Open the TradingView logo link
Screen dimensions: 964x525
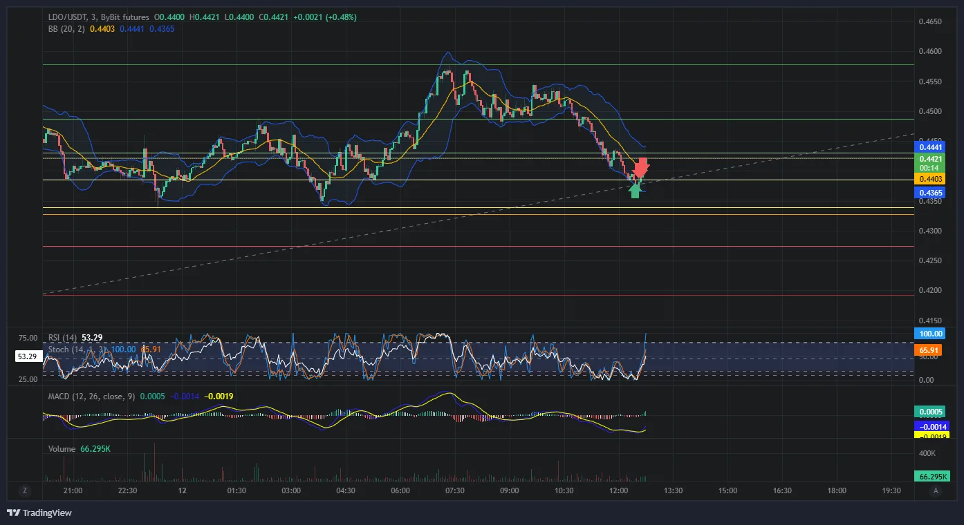tap(39, 513)
